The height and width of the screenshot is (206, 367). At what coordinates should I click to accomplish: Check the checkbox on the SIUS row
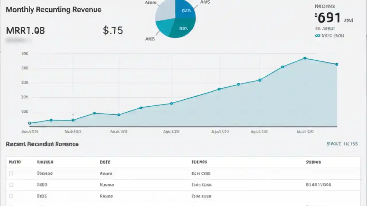pyautogui.click(x=11, y=185)
